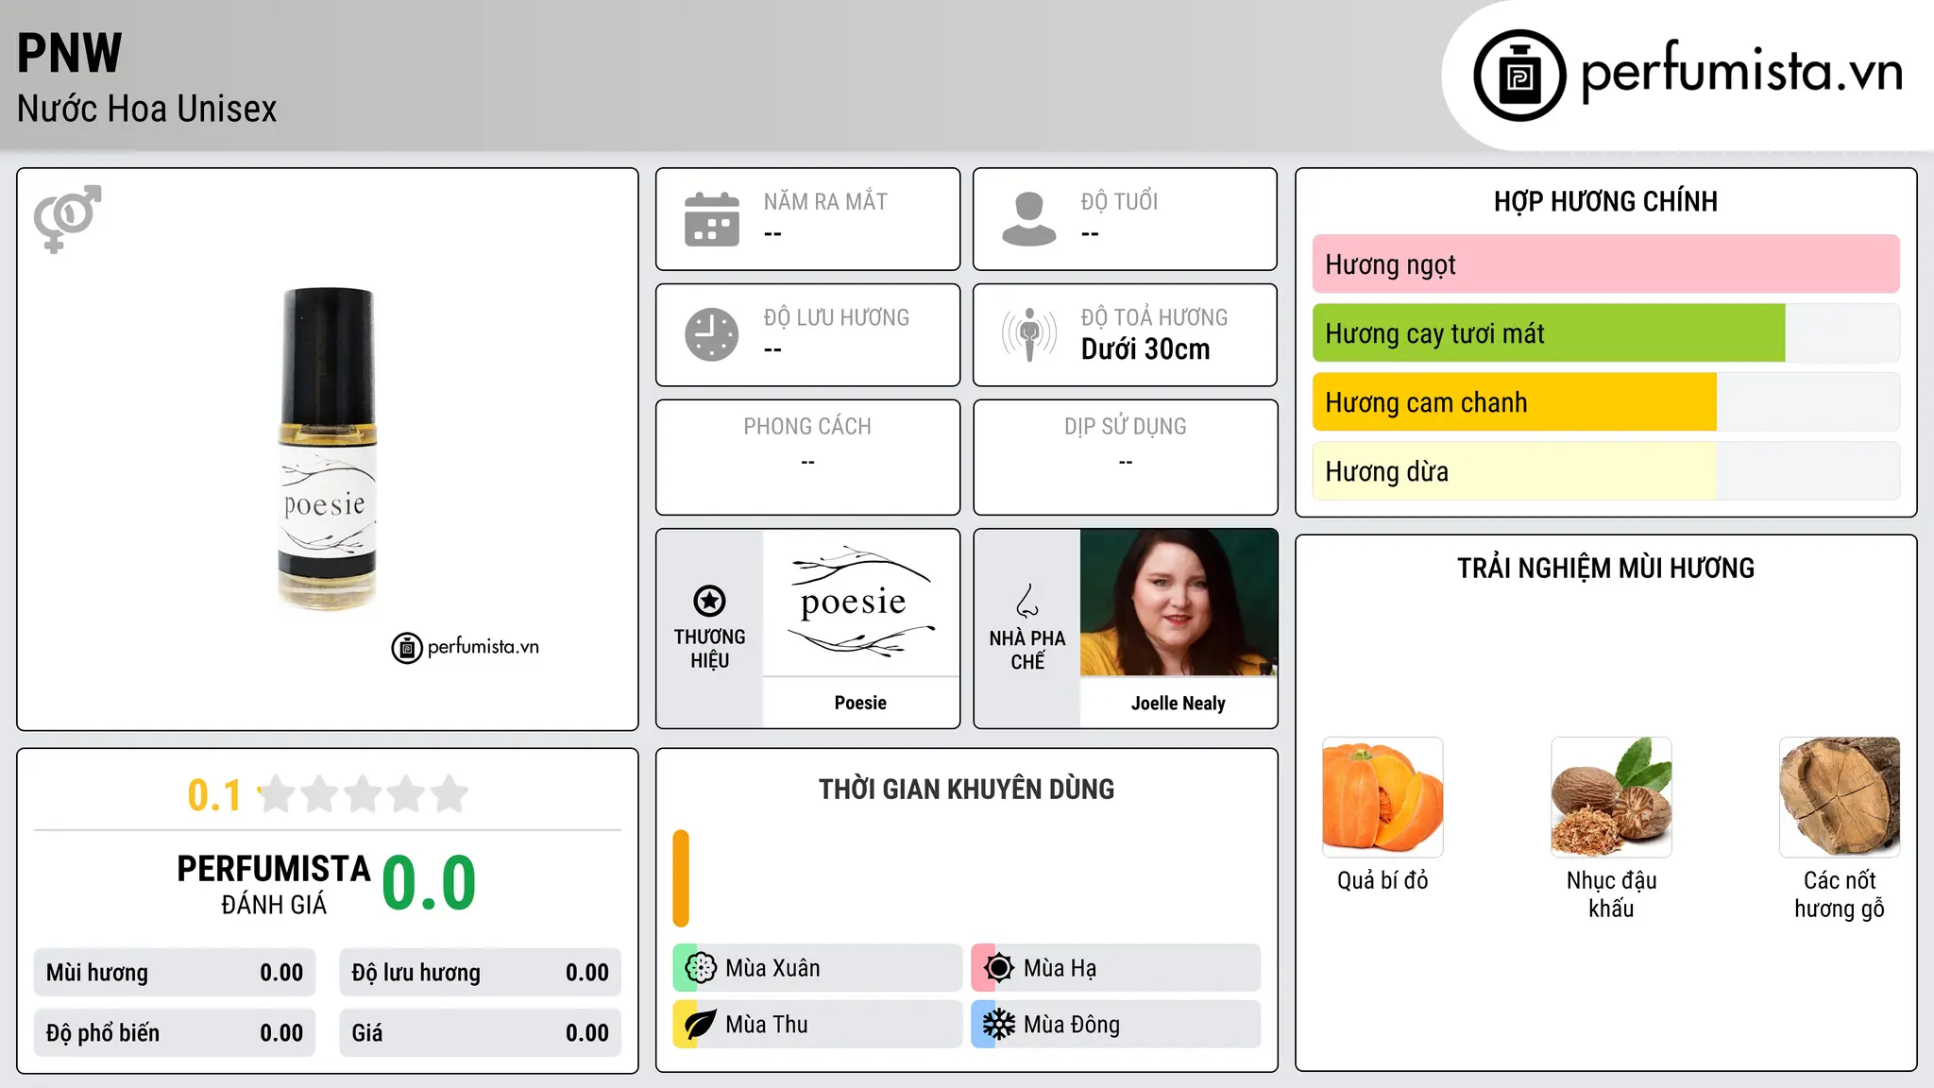Click the Dịp Sử Dụng occasion card
This screenshot has height=1088, width=1934.
click(1125, 457)
